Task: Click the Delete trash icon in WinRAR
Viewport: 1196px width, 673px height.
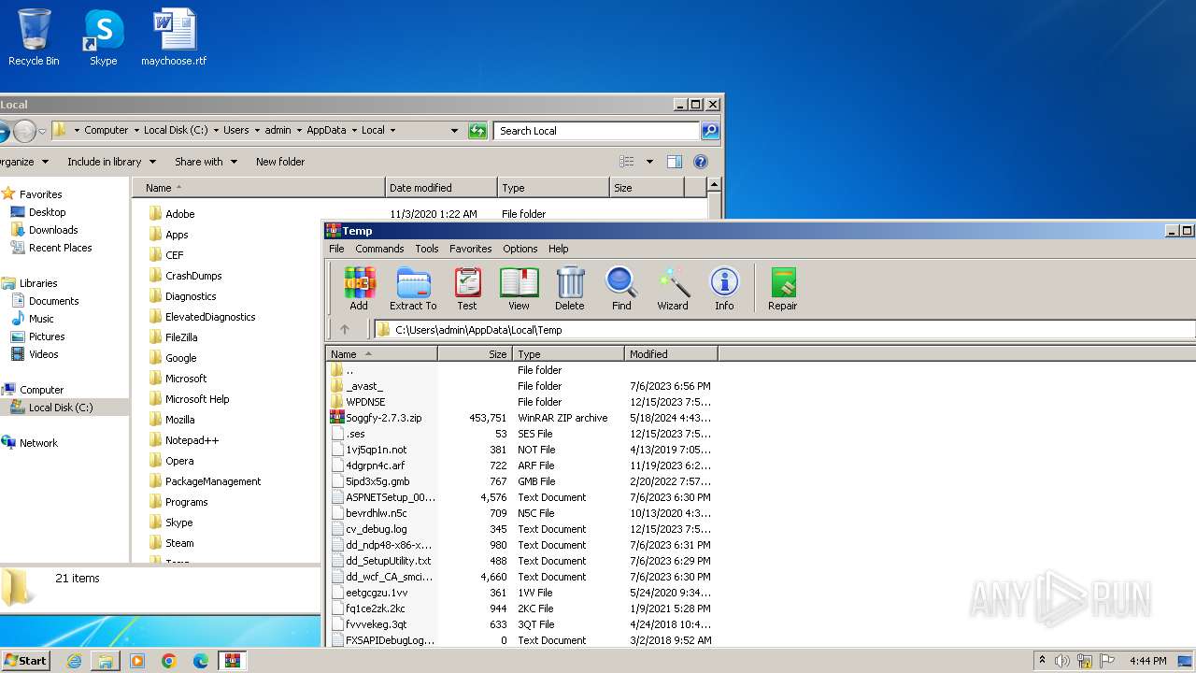Action: (570, 289)
